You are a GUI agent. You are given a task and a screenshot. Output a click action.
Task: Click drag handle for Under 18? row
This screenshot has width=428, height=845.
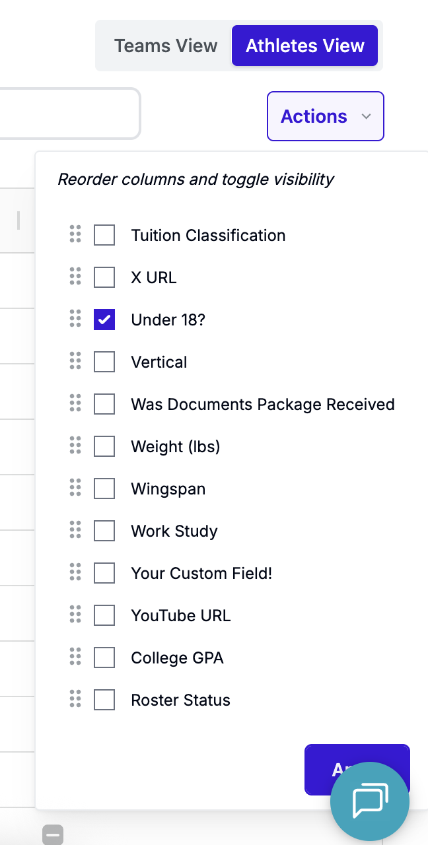[75, 319]
